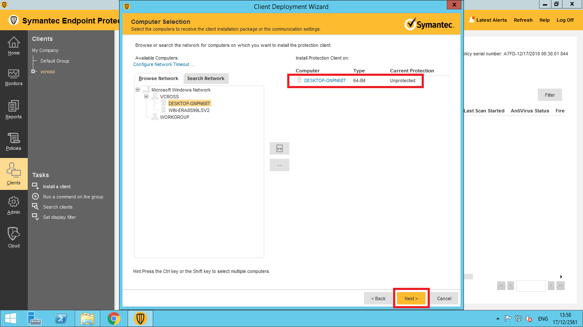The image size is (583, 327).
Task: Select WIN-ERA8S99LSV2 in the network tree
Action: point(189,110)
